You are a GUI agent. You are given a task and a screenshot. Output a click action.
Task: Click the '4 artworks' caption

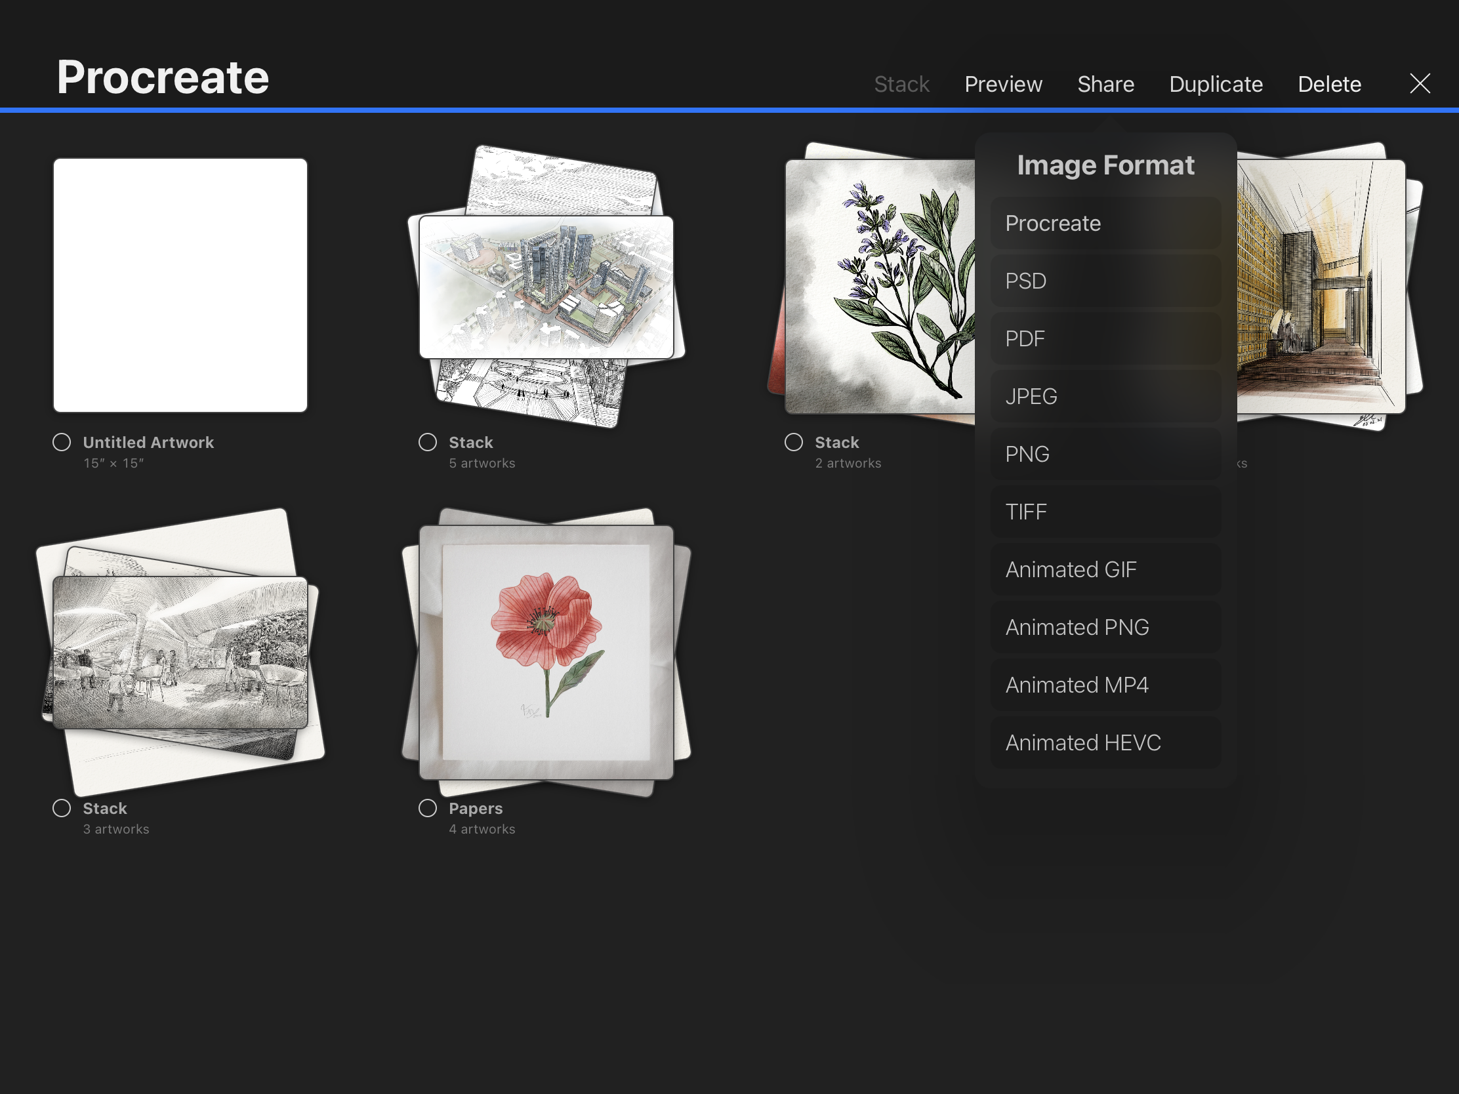(482, 830)
